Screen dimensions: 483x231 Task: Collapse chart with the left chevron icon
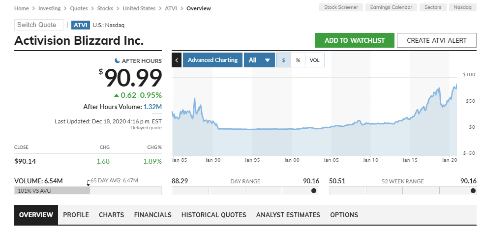(177, 60)
